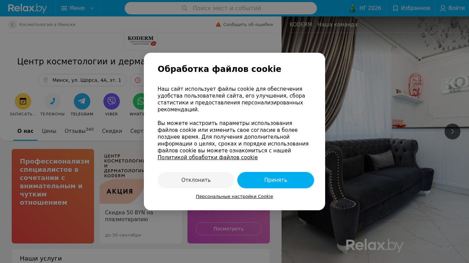Open the Телефоны phone icon
The image size is (469, 263).
pyautogui.click(x=53, y=101)
